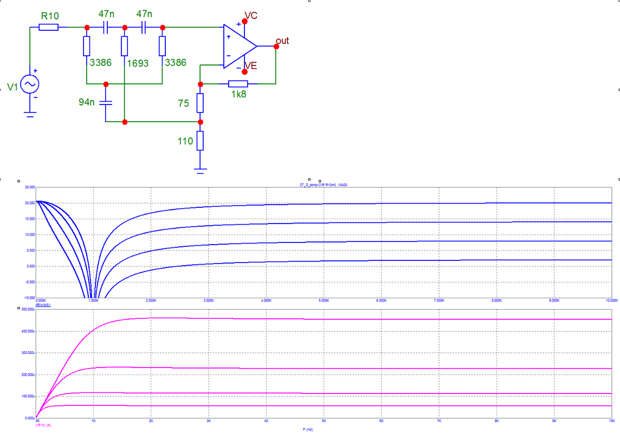This screenshot has height=433, width=620.
Task: Select the 47n capacitor nearest the op-amp
Action: click(x=144, y=28)
